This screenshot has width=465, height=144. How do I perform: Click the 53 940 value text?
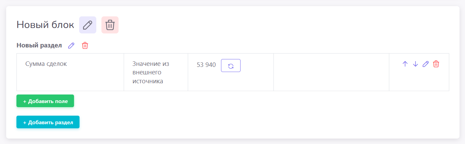click(206, 65)
